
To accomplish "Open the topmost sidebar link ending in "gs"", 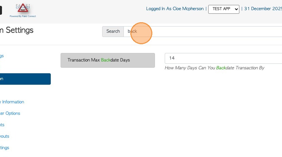I will point(2,56).
